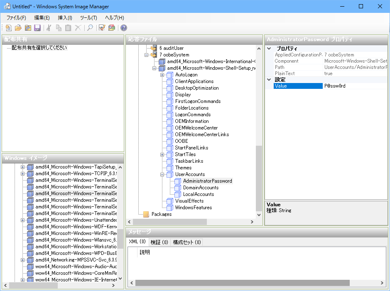Switch to the 検証 (0) tab

pyautogui.click(x=159, y=242)
